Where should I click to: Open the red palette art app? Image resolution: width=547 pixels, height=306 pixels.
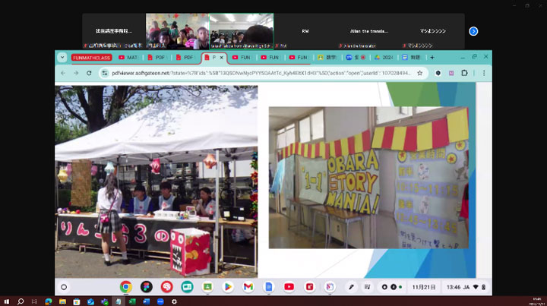166,287
